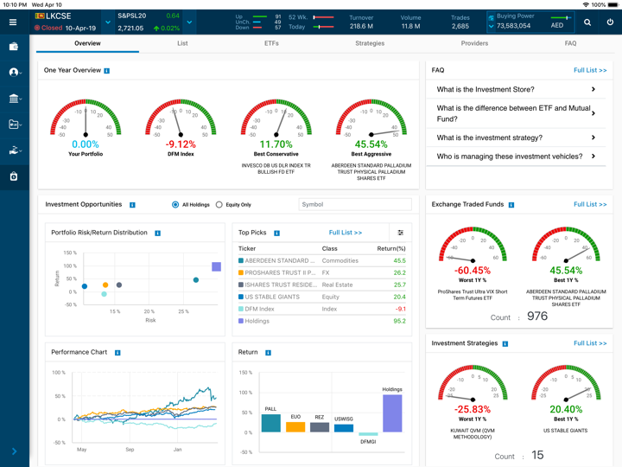Open Full List link in Top Picks
Screen dimensions: 622x467
coord(346,233)
